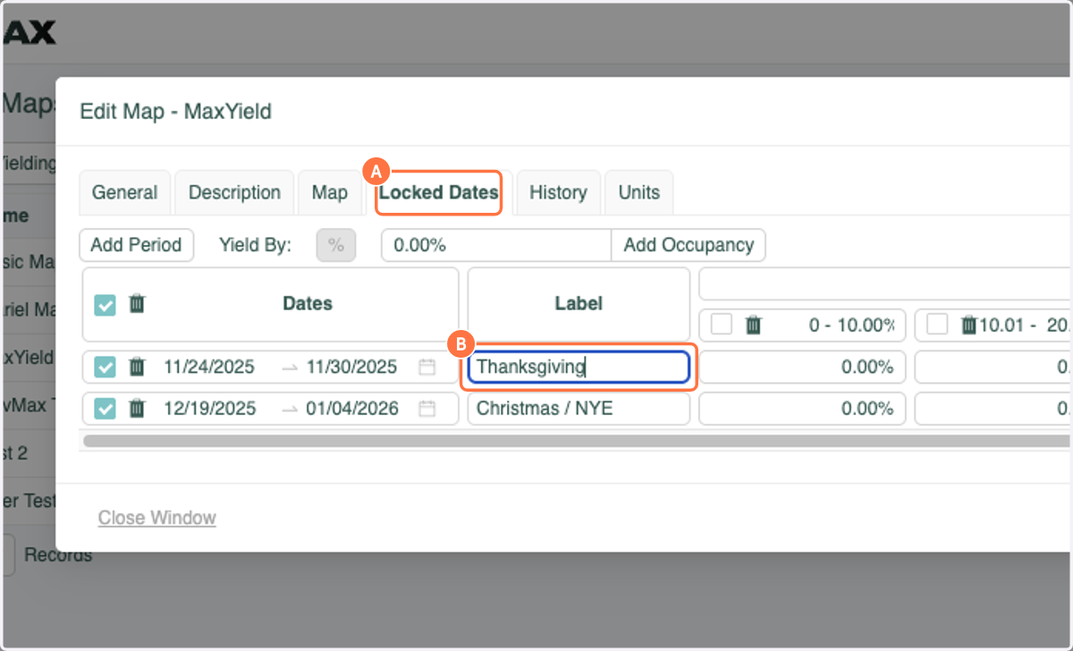Viewport: 1073px width, 651px height.
Task: Switch to the Units tab
Action: (x=638, y=192)
